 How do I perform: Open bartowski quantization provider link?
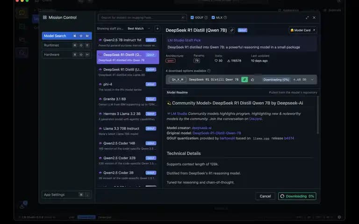[x=227, y=138]
